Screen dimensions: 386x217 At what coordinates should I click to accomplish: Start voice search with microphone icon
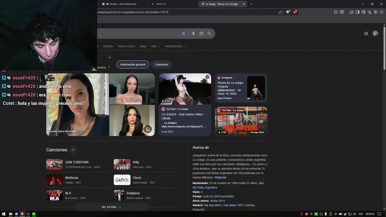(x=193, y=33)
